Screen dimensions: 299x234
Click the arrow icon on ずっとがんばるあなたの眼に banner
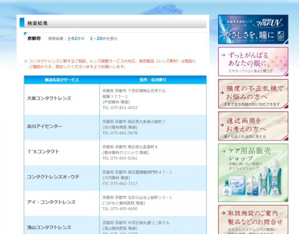pos(223,56)
